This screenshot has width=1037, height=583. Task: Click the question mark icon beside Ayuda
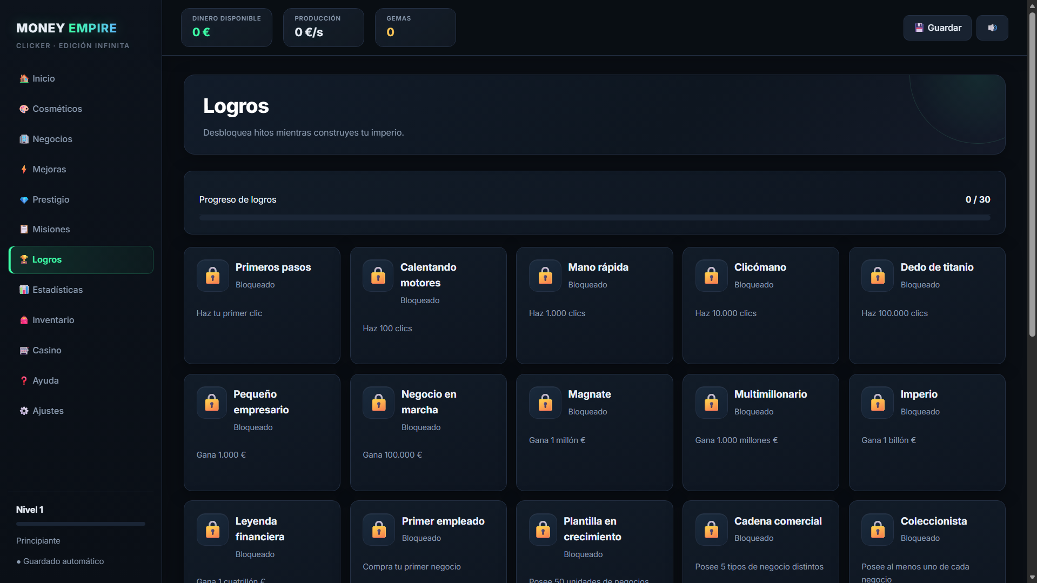point(24,381)
